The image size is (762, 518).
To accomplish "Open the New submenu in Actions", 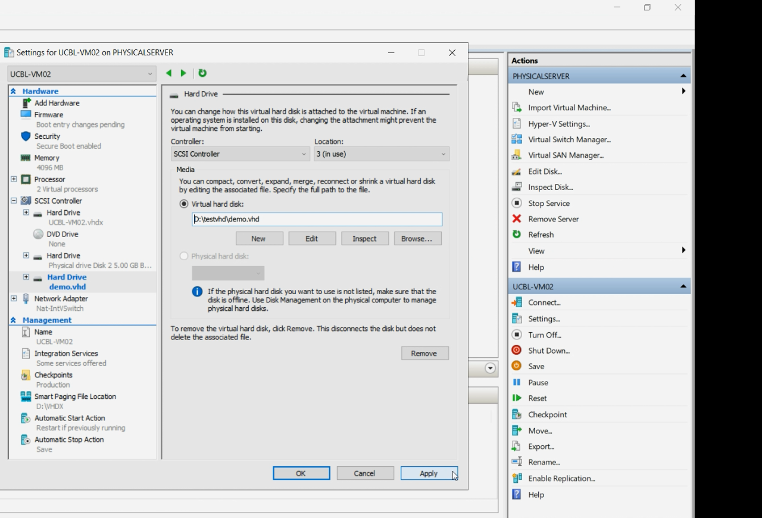I will 599,92.
